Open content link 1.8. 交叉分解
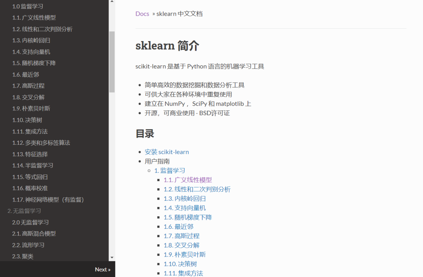This screenshot has height=277, width=423. [182, 245]
